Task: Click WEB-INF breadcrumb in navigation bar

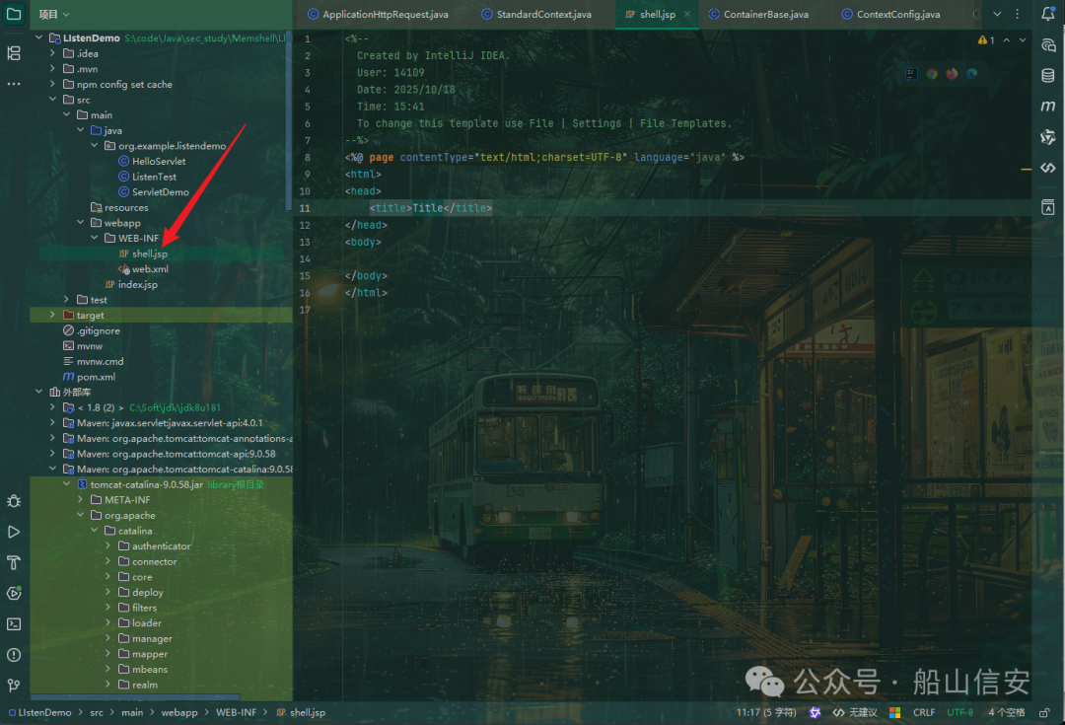Action: [236, 712]
